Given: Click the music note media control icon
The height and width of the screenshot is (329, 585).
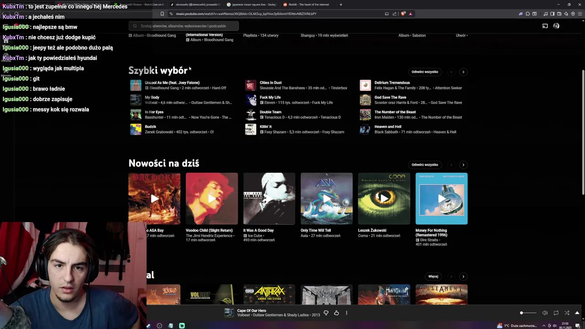Looking at the screenshot, I should tap(545, 14).
